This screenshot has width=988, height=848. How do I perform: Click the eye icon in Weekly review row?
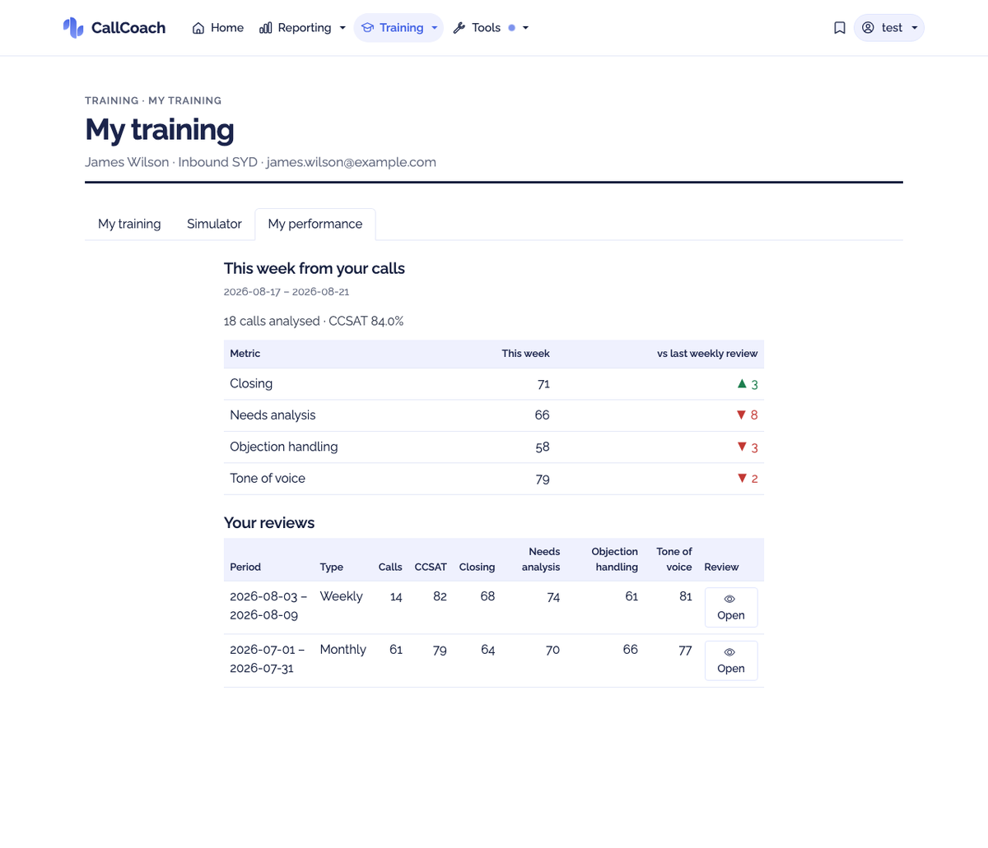(729, 599)
